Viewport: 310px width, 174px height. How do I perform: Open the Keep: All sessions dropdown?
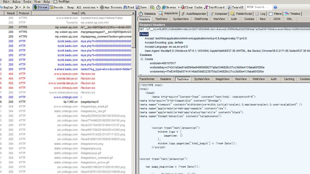pyautogui.click(x=83, y=7)
